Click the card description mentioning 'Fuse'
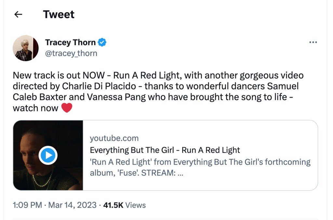The width and height of the screenshot is (333, 220). tap(200, 167)
